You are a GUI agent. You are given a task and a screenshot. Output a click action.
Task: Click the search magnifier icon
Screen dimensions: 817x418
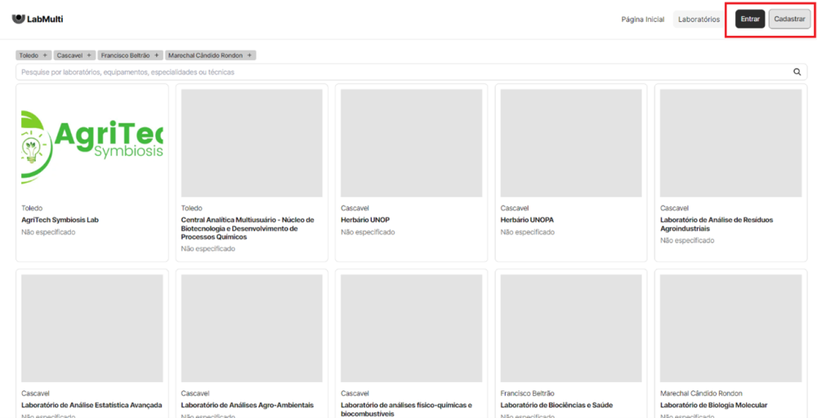[x=797, y=72]
